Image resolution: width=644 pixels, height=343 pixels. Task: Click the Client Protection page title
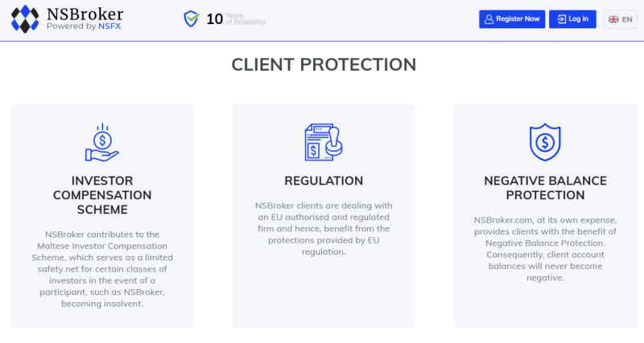[x=324, y=64]
